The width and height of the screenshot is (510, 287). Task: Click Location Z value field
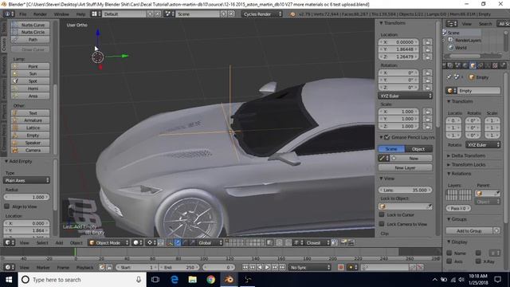[398, 57]
